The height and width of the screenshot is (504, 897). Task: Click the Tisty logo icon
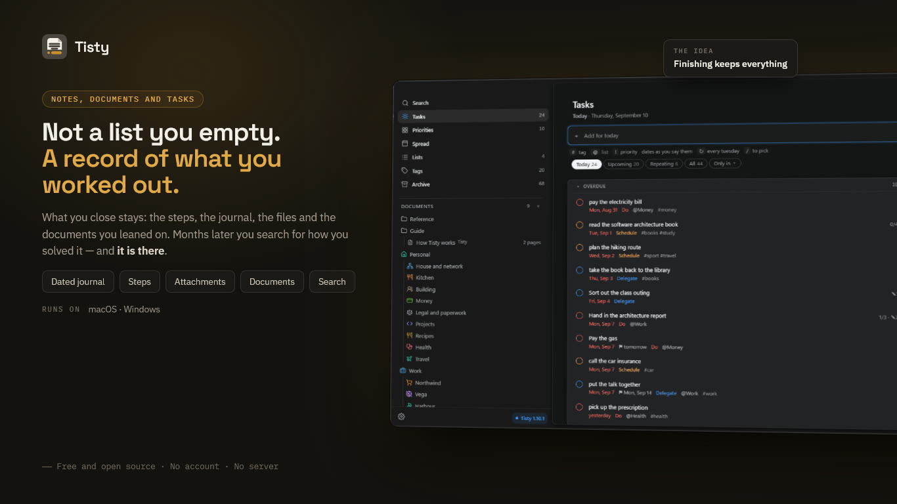(x=55, y=47)
